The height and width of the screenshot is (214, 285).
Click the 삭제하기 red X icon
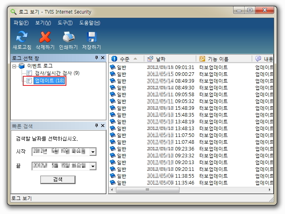[x=45, y=38]
